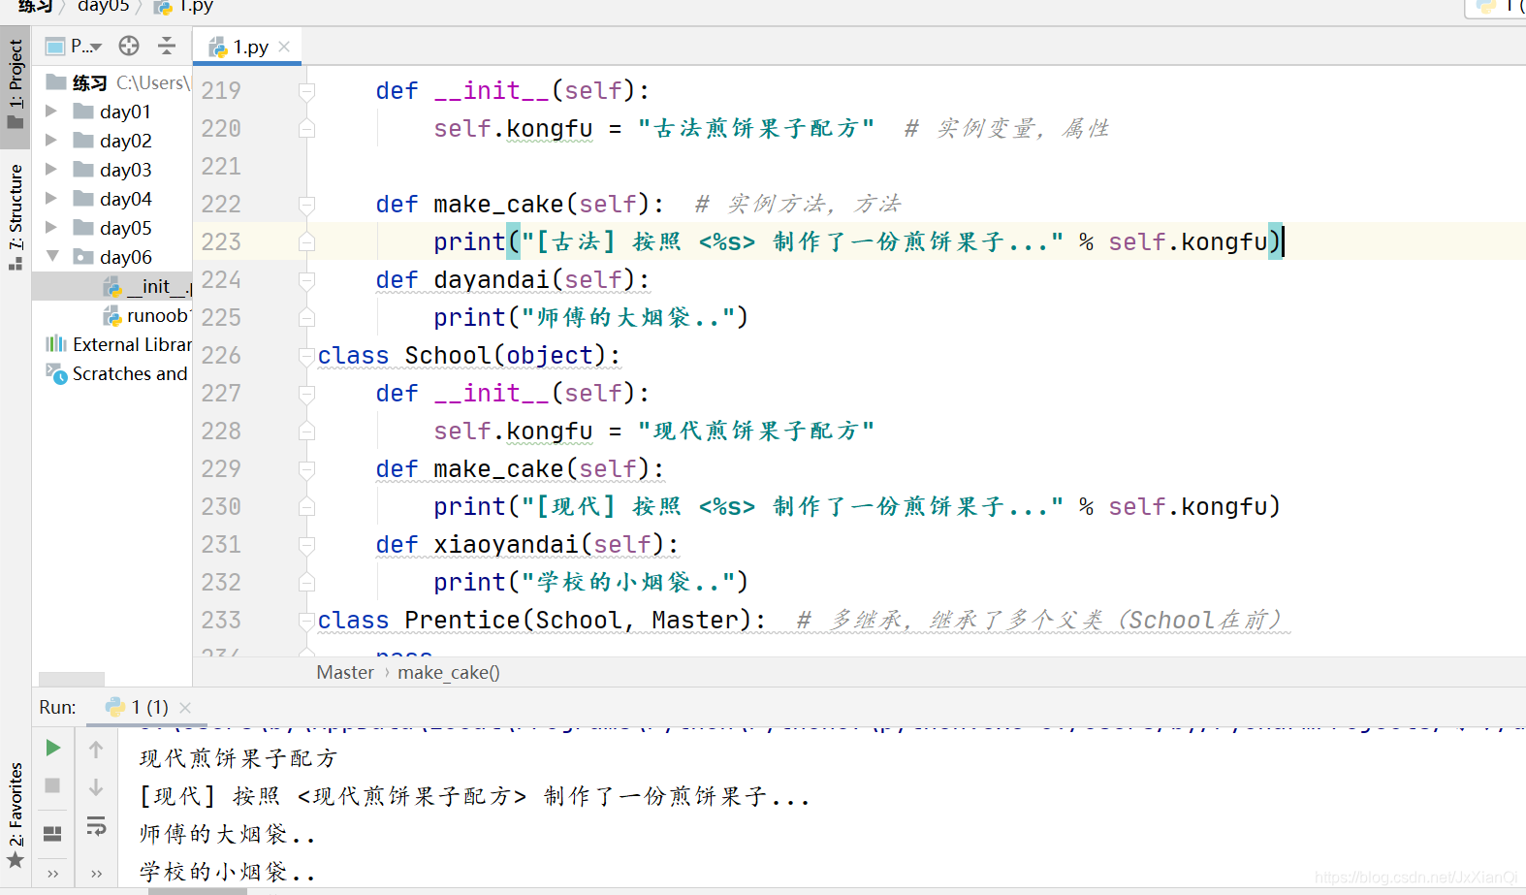Collapse the day06 folder

(52, 257)
